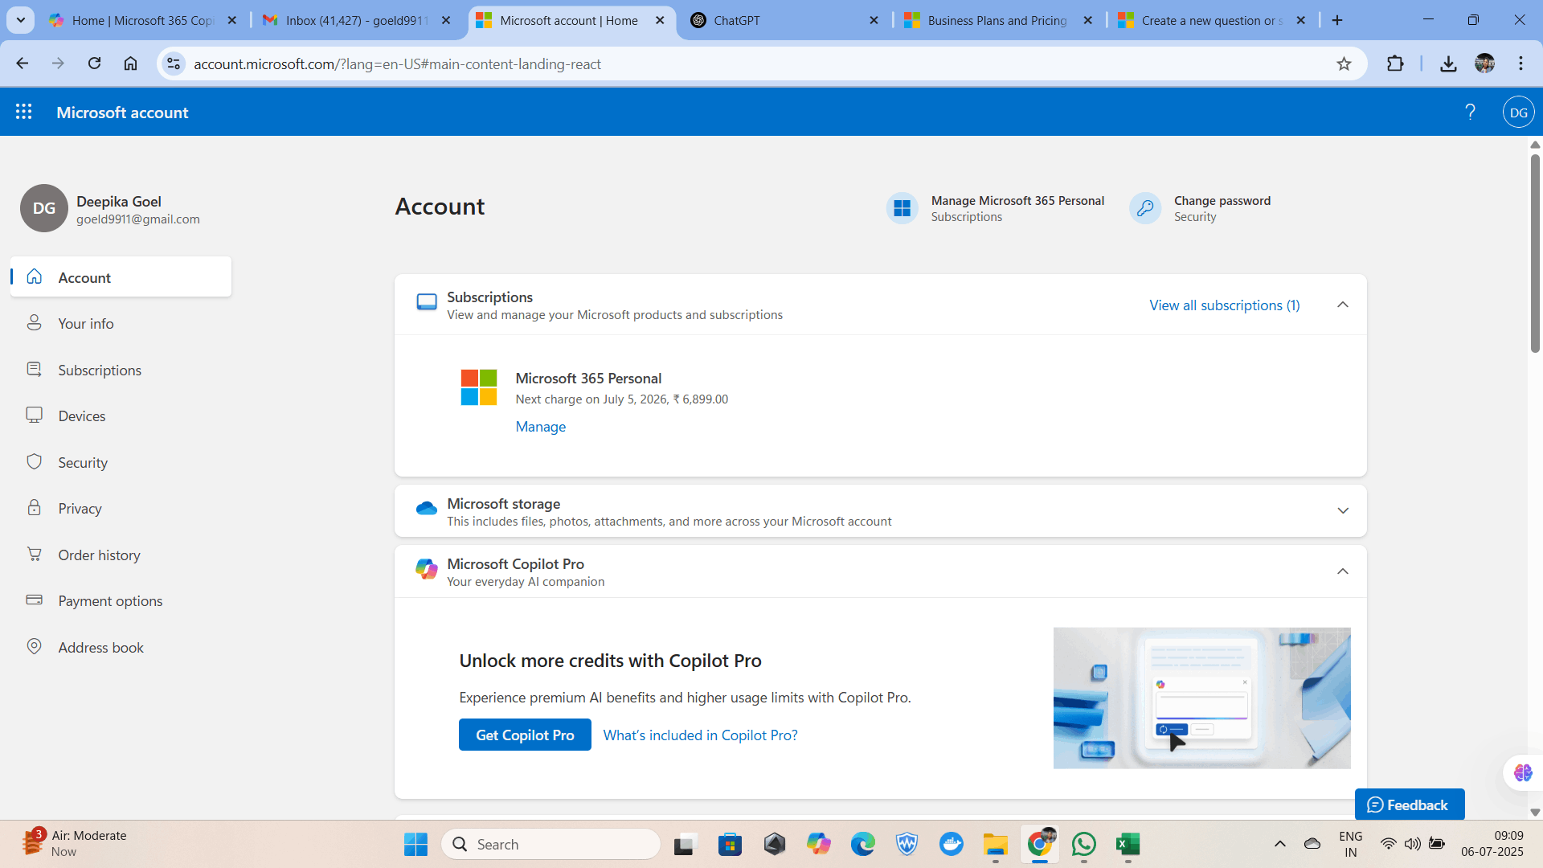Click Manage under Microsoft 365 Personal
The width and height of the screenshot is (1543, 868).
tap(540, 427)
